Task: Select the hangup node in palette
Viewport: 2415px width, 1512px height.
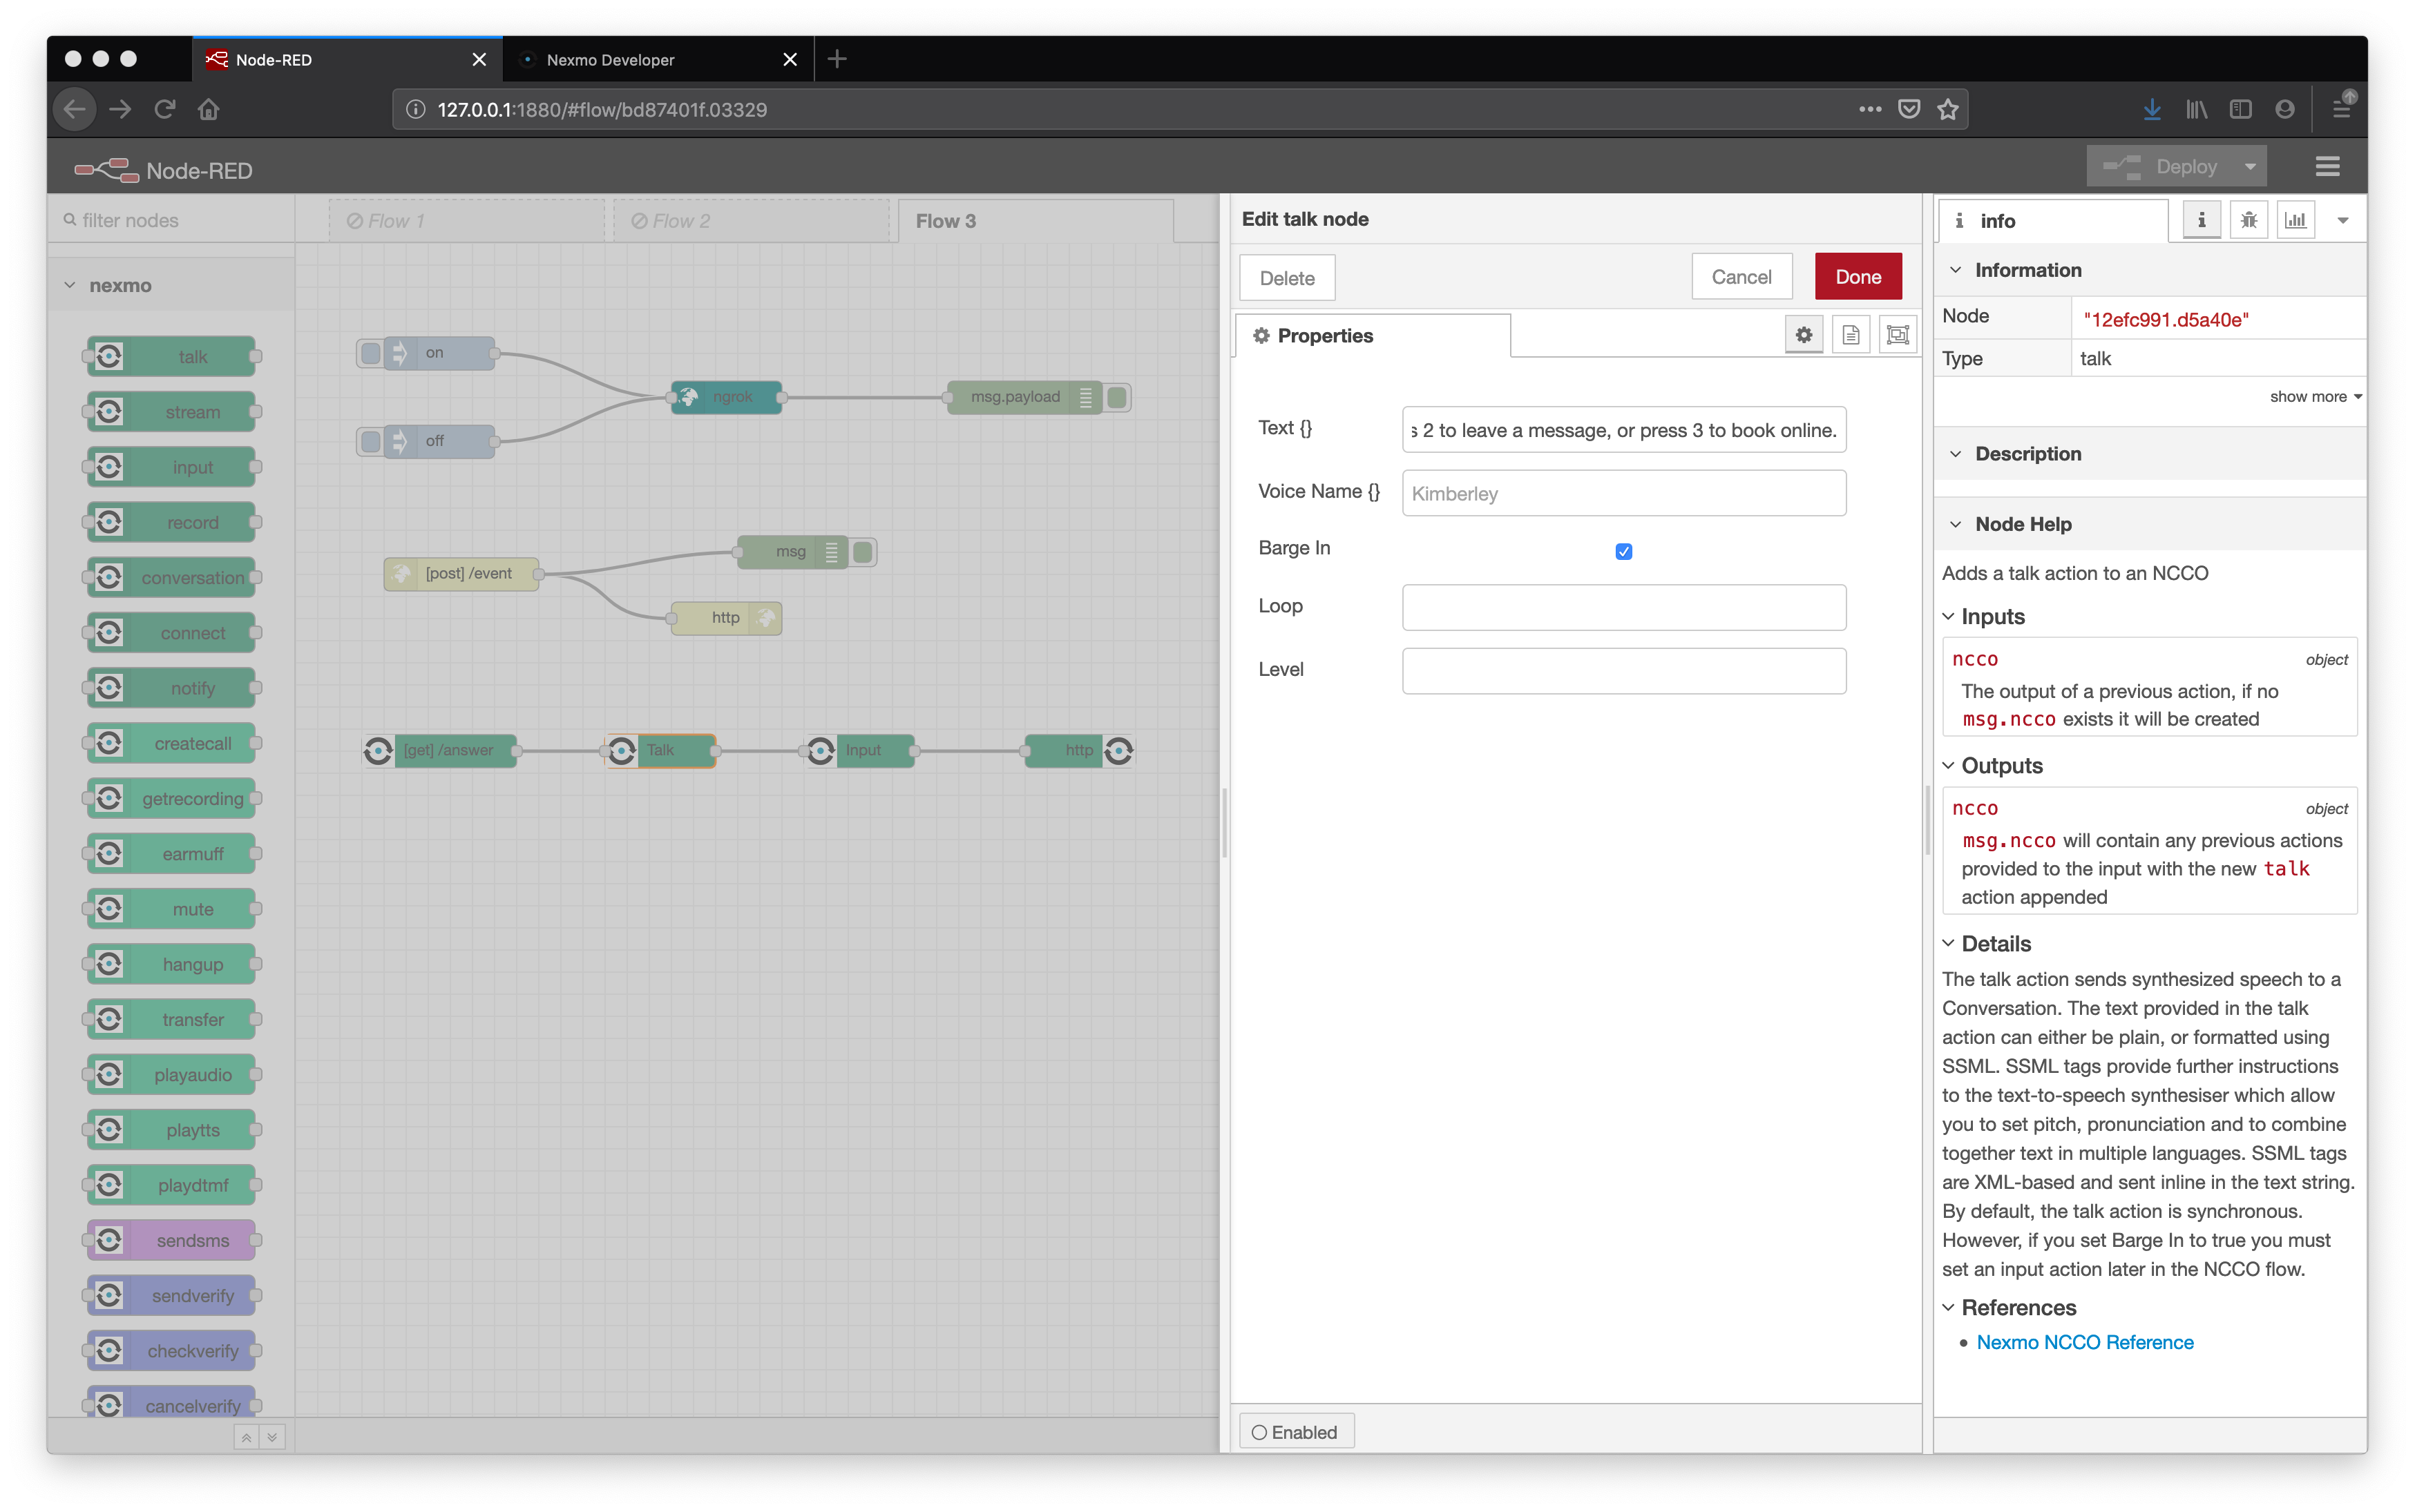Action: (171, 964)
